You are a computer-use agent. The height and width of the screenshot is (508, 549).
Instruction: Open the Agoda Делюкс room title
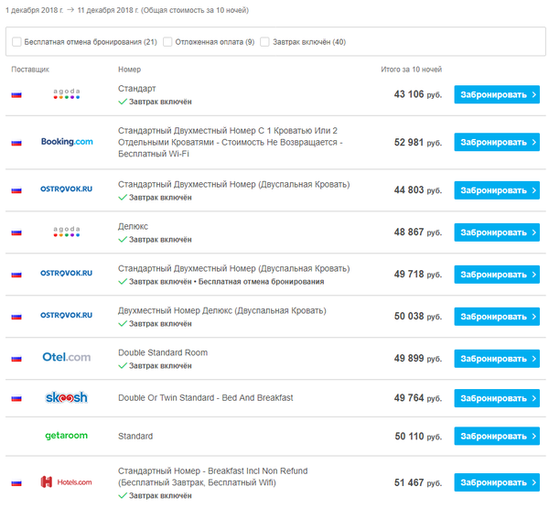pyautogui.click(x=134, y=226)
